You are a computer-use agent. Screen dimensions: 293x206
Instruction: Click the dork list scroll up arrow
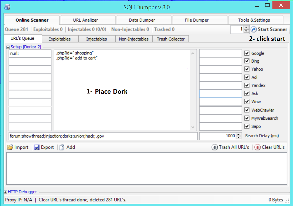193,54
